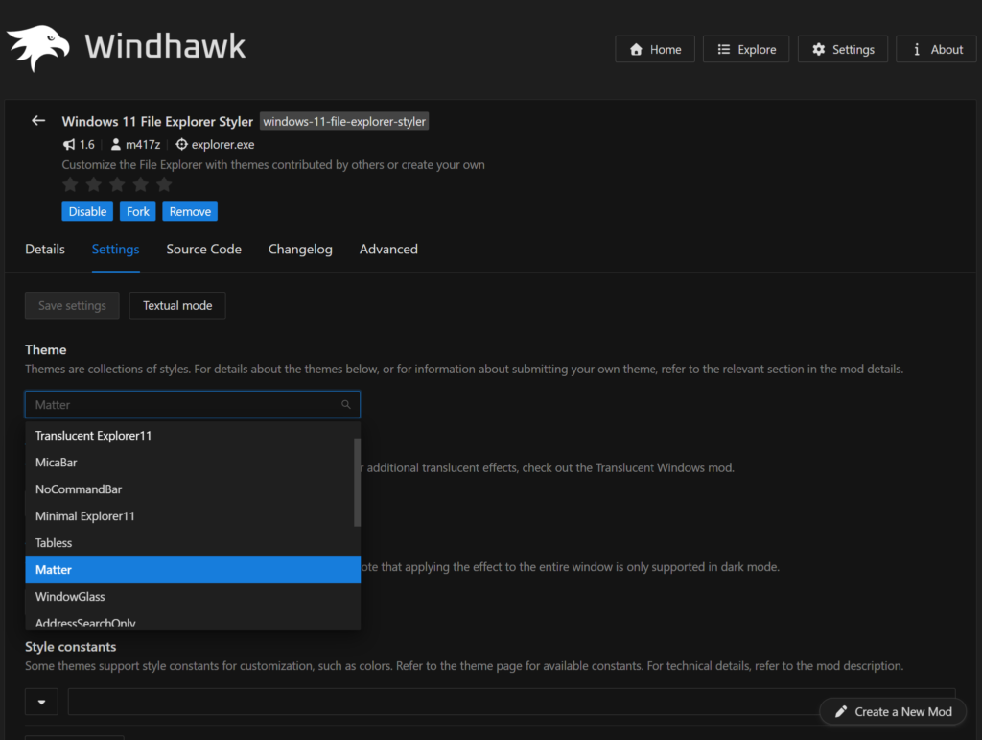Select the mod's Settings tab
The width and height of the screenshot is (982, 740).
point(116,249)
